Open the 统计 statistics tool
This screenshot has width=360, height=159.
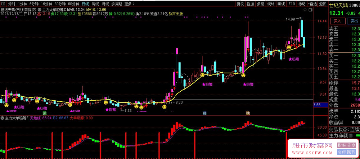coord(271,4)
